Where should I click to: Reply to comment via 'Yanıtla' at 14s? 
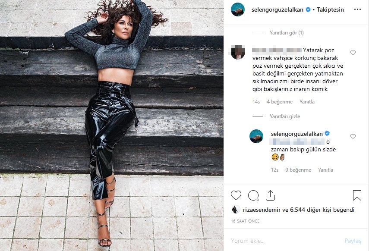coord(307,102)
